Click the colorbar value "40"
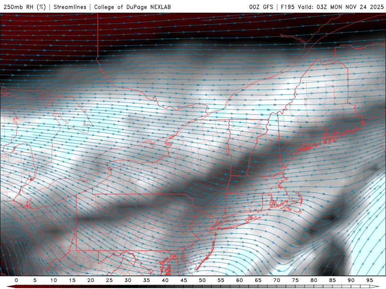Image resolution: width=386 pixels, height=289 pixels. (x=165, y=280)
